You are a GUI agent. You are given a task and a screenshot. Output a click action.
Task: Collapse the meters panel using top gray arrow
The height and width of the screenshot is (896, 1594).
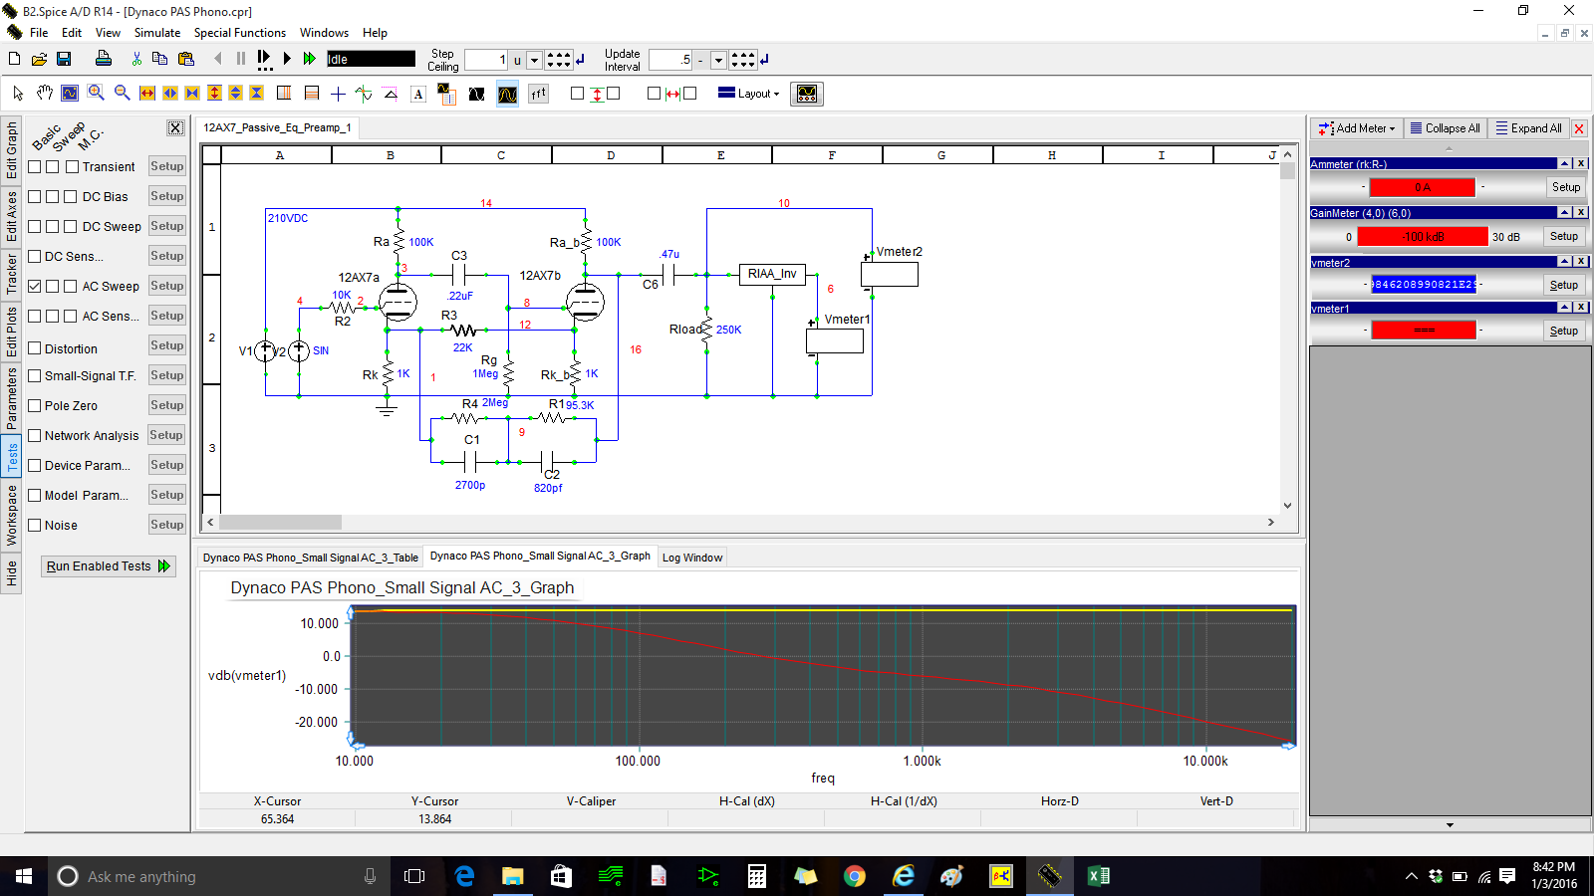1449,147
